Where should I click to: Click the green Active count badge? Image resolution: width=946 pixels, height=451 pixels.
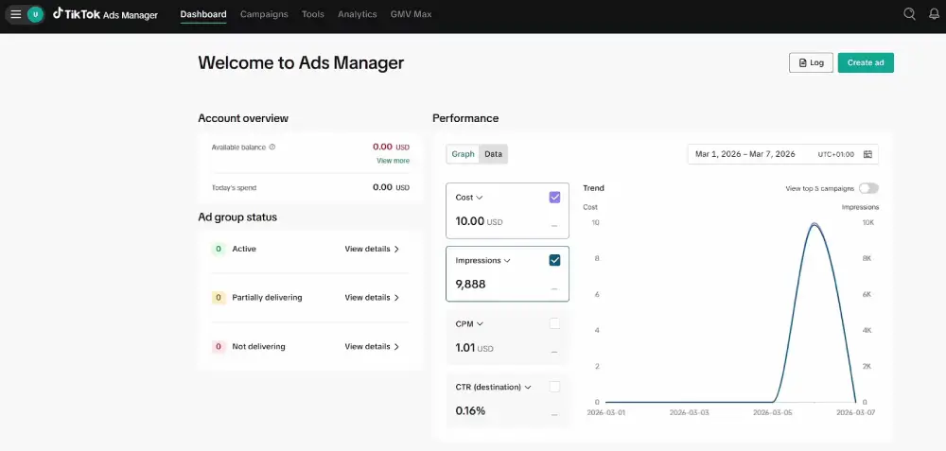[219, 249]
